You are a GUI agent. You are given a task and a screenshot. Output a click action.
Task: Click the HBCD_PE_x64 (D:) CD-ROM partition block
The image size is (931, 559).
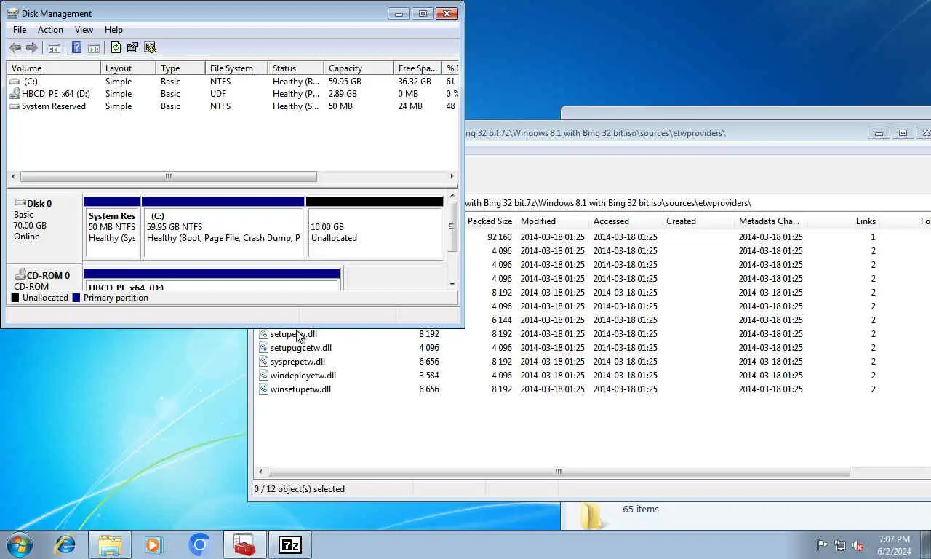(x=212, y=279)
